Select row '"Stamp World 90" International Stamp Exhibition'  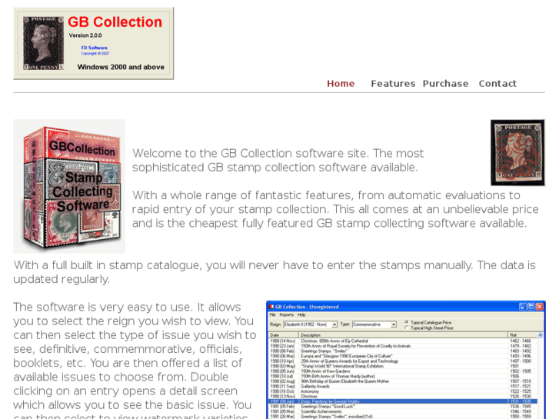(x=403, y=366)
